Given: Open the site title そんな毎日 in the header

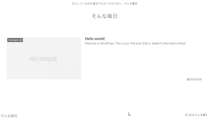Looking at the screenshot, I should click(104, 16).
